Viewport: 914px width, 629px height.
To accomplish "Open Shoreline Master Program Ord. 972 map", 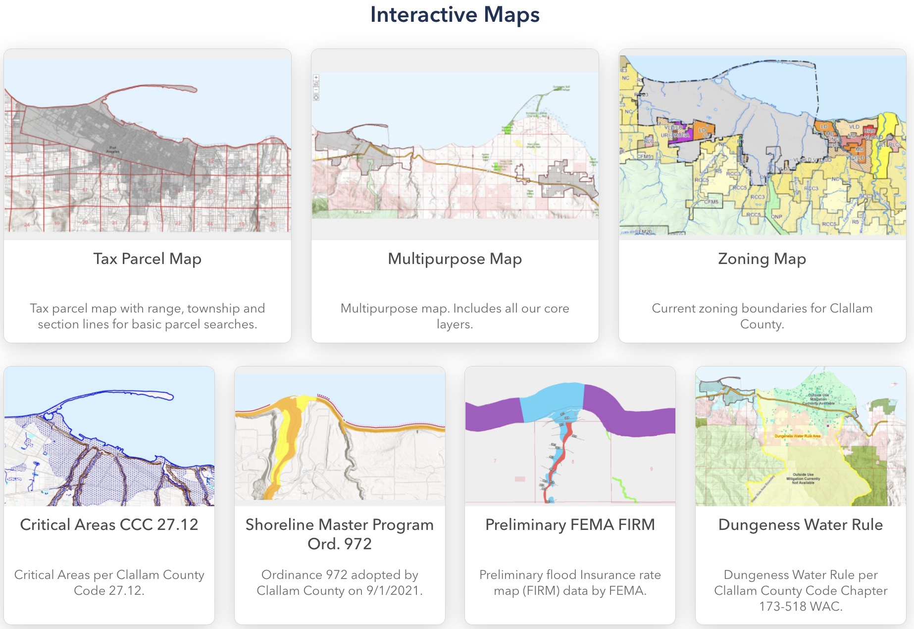I will (x=339, y=535).
